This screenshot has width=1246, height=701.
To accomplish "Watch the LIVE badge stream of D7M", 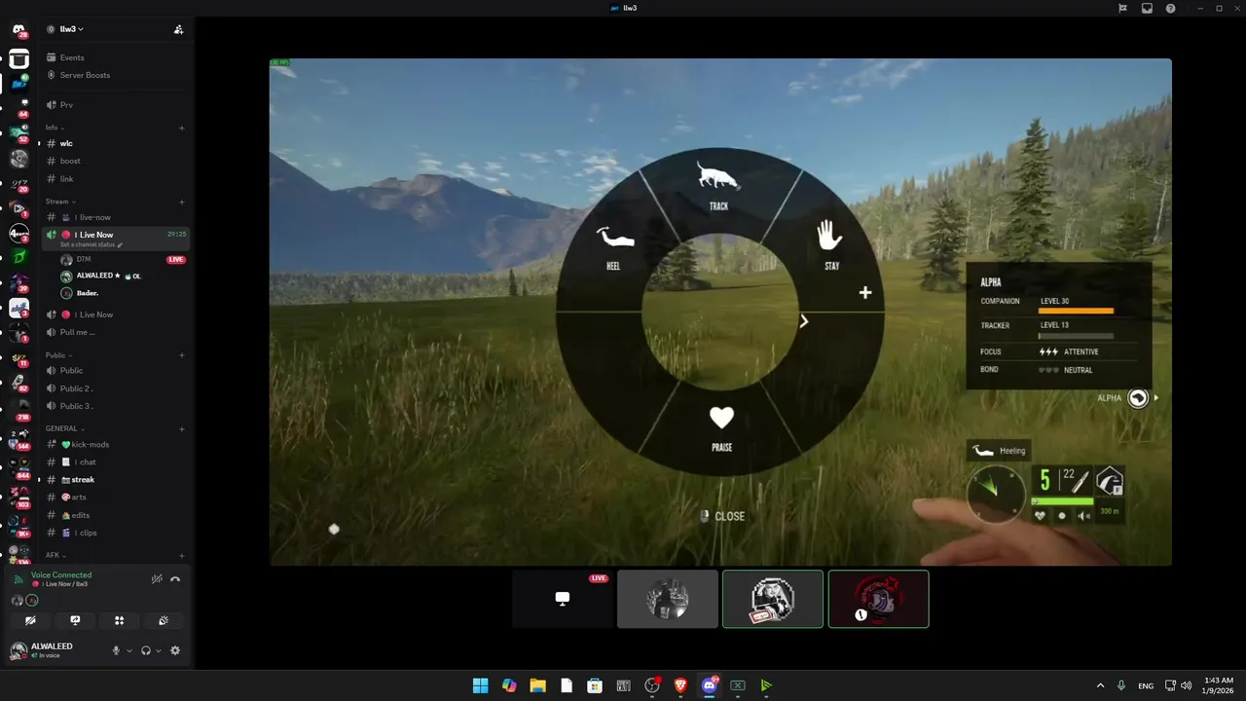I will pos(176,260).
